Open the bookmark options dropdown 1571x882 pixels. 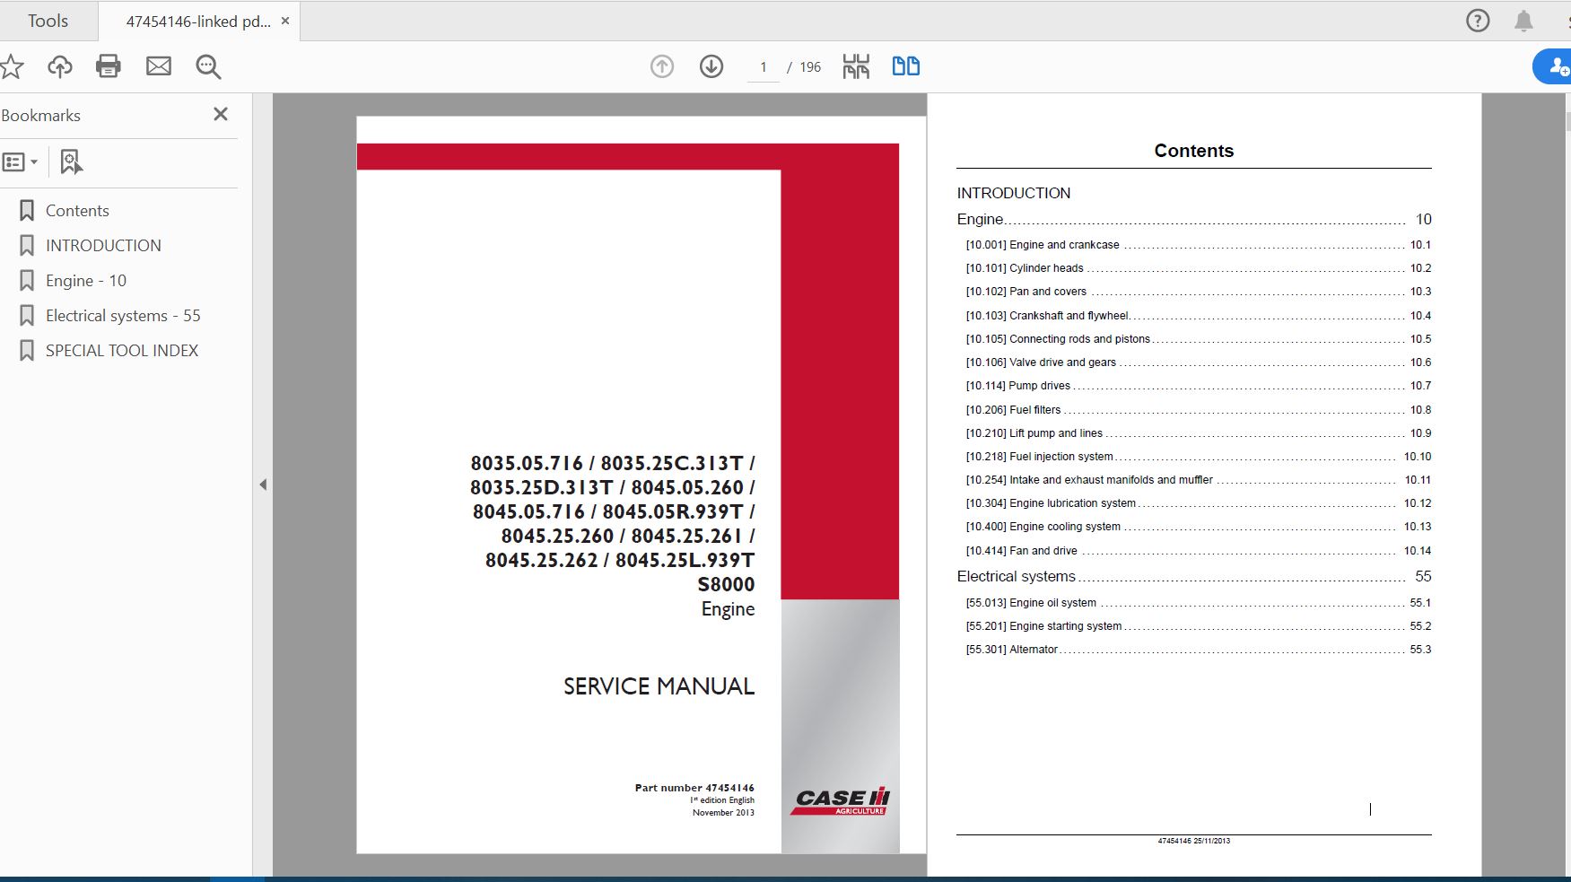pos(20,162)
